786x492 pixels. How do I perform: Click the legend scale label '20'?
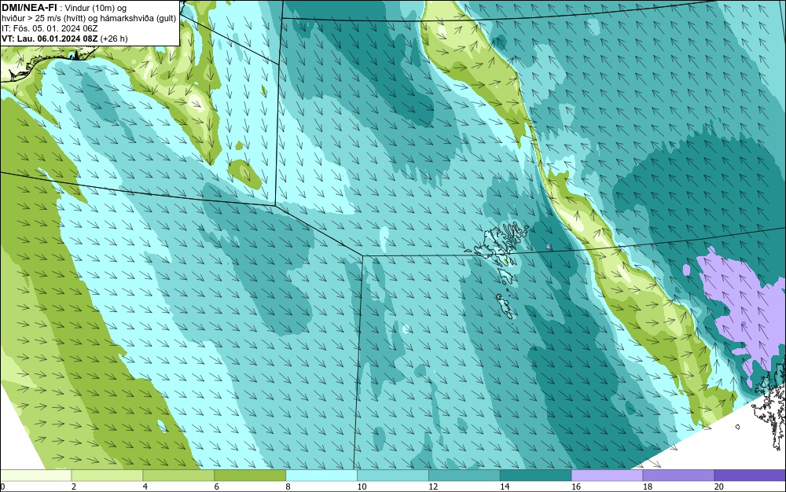coord(719,486)
